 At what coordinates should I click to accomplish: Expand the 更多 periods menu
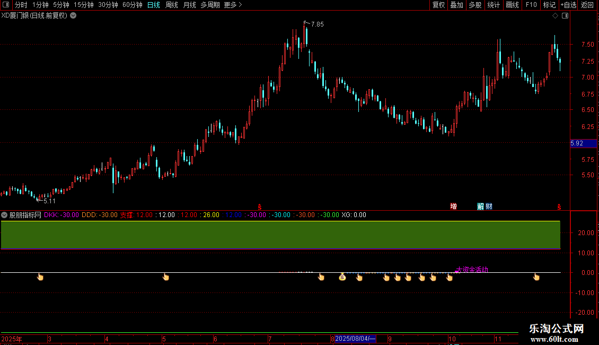pos(233,5)
